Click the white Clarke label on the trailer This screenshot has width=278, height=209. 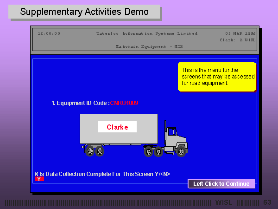click(x=117, y=127)
